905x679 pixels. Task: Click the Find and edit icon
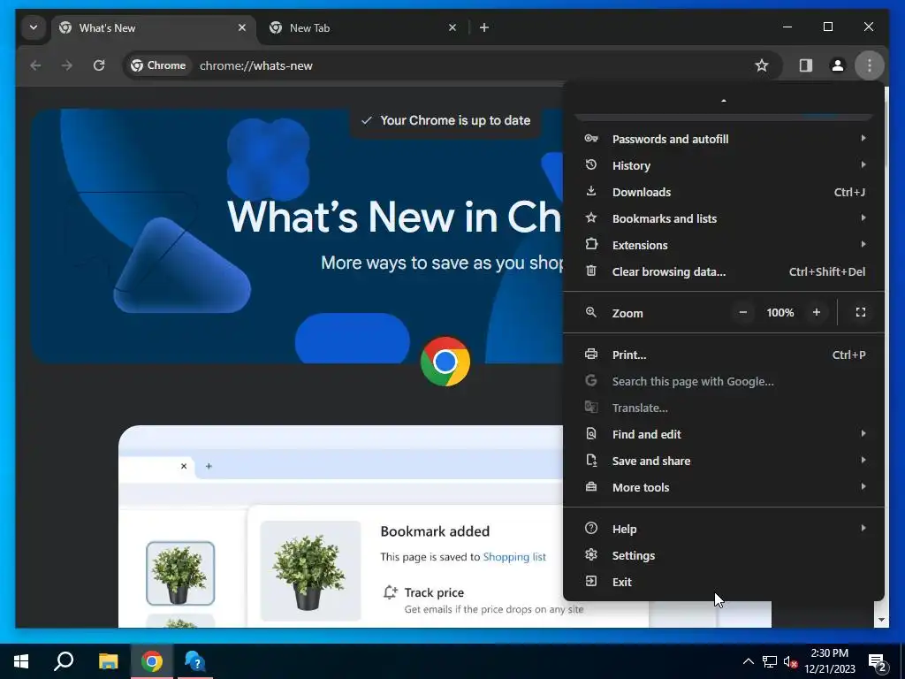[591, 433]
